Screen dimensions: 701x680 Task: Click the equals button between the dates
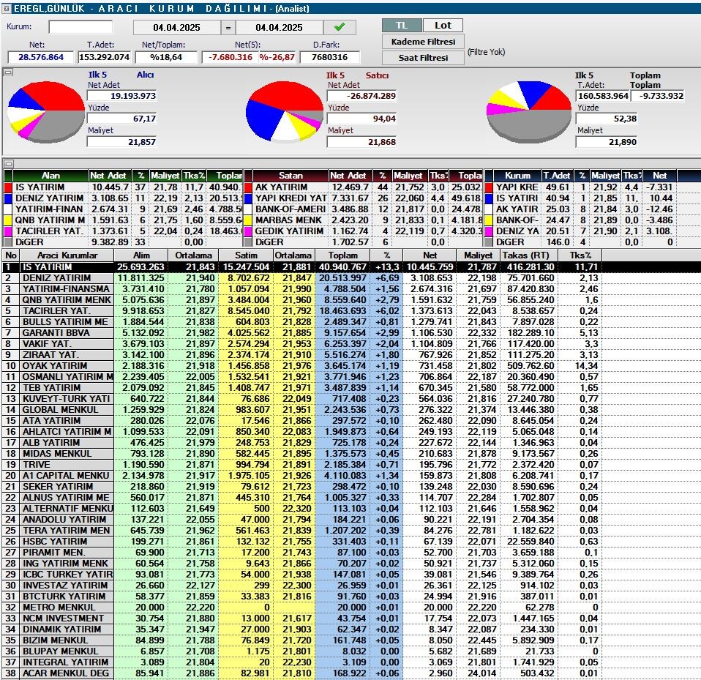click(x=228, y=28)
